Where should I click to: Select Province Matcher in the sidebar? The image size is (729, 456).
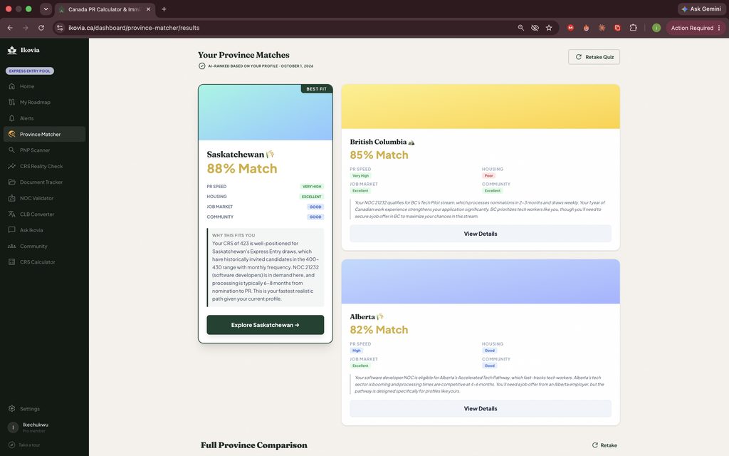pos(44,134)
